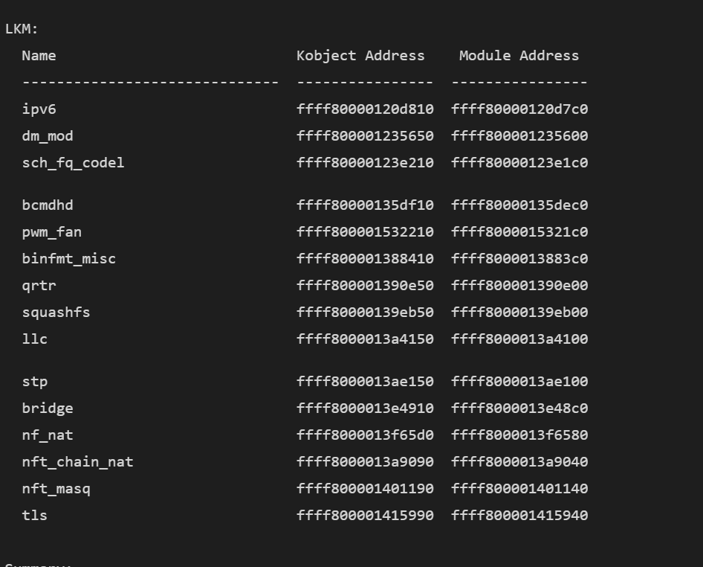Image resolution: width=703 pixels, height=567 pixels.
Task: Select the nft_chain_nat module name
Action: pos(77,462)
